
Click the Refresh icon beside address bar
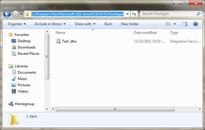click(134, 14)
